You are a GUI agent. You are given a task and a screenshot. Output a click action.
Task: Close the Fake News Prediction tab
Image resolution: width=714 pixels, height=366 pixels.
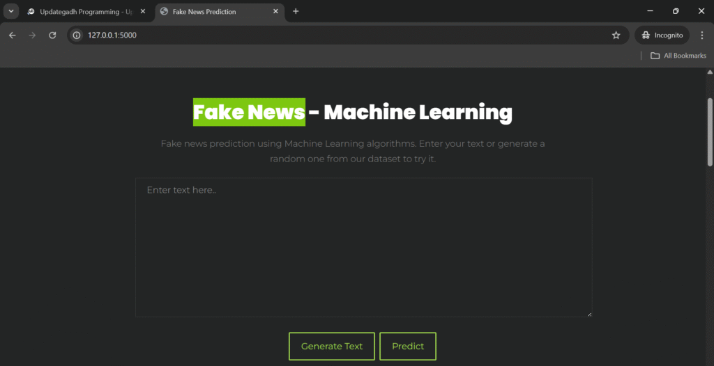(275, 12)
